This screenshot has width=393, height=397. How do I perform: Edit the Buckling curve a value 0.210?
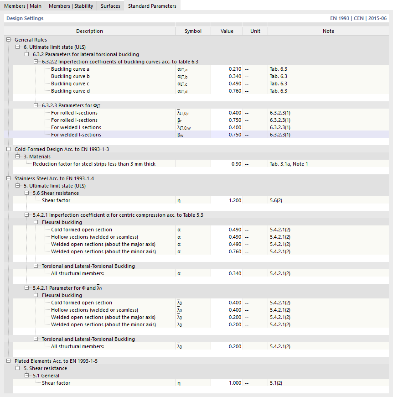click(x=227, y=69)
